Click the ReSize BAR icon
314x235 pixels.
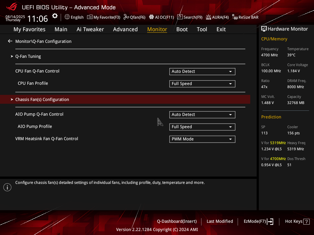tap(235, 17)
